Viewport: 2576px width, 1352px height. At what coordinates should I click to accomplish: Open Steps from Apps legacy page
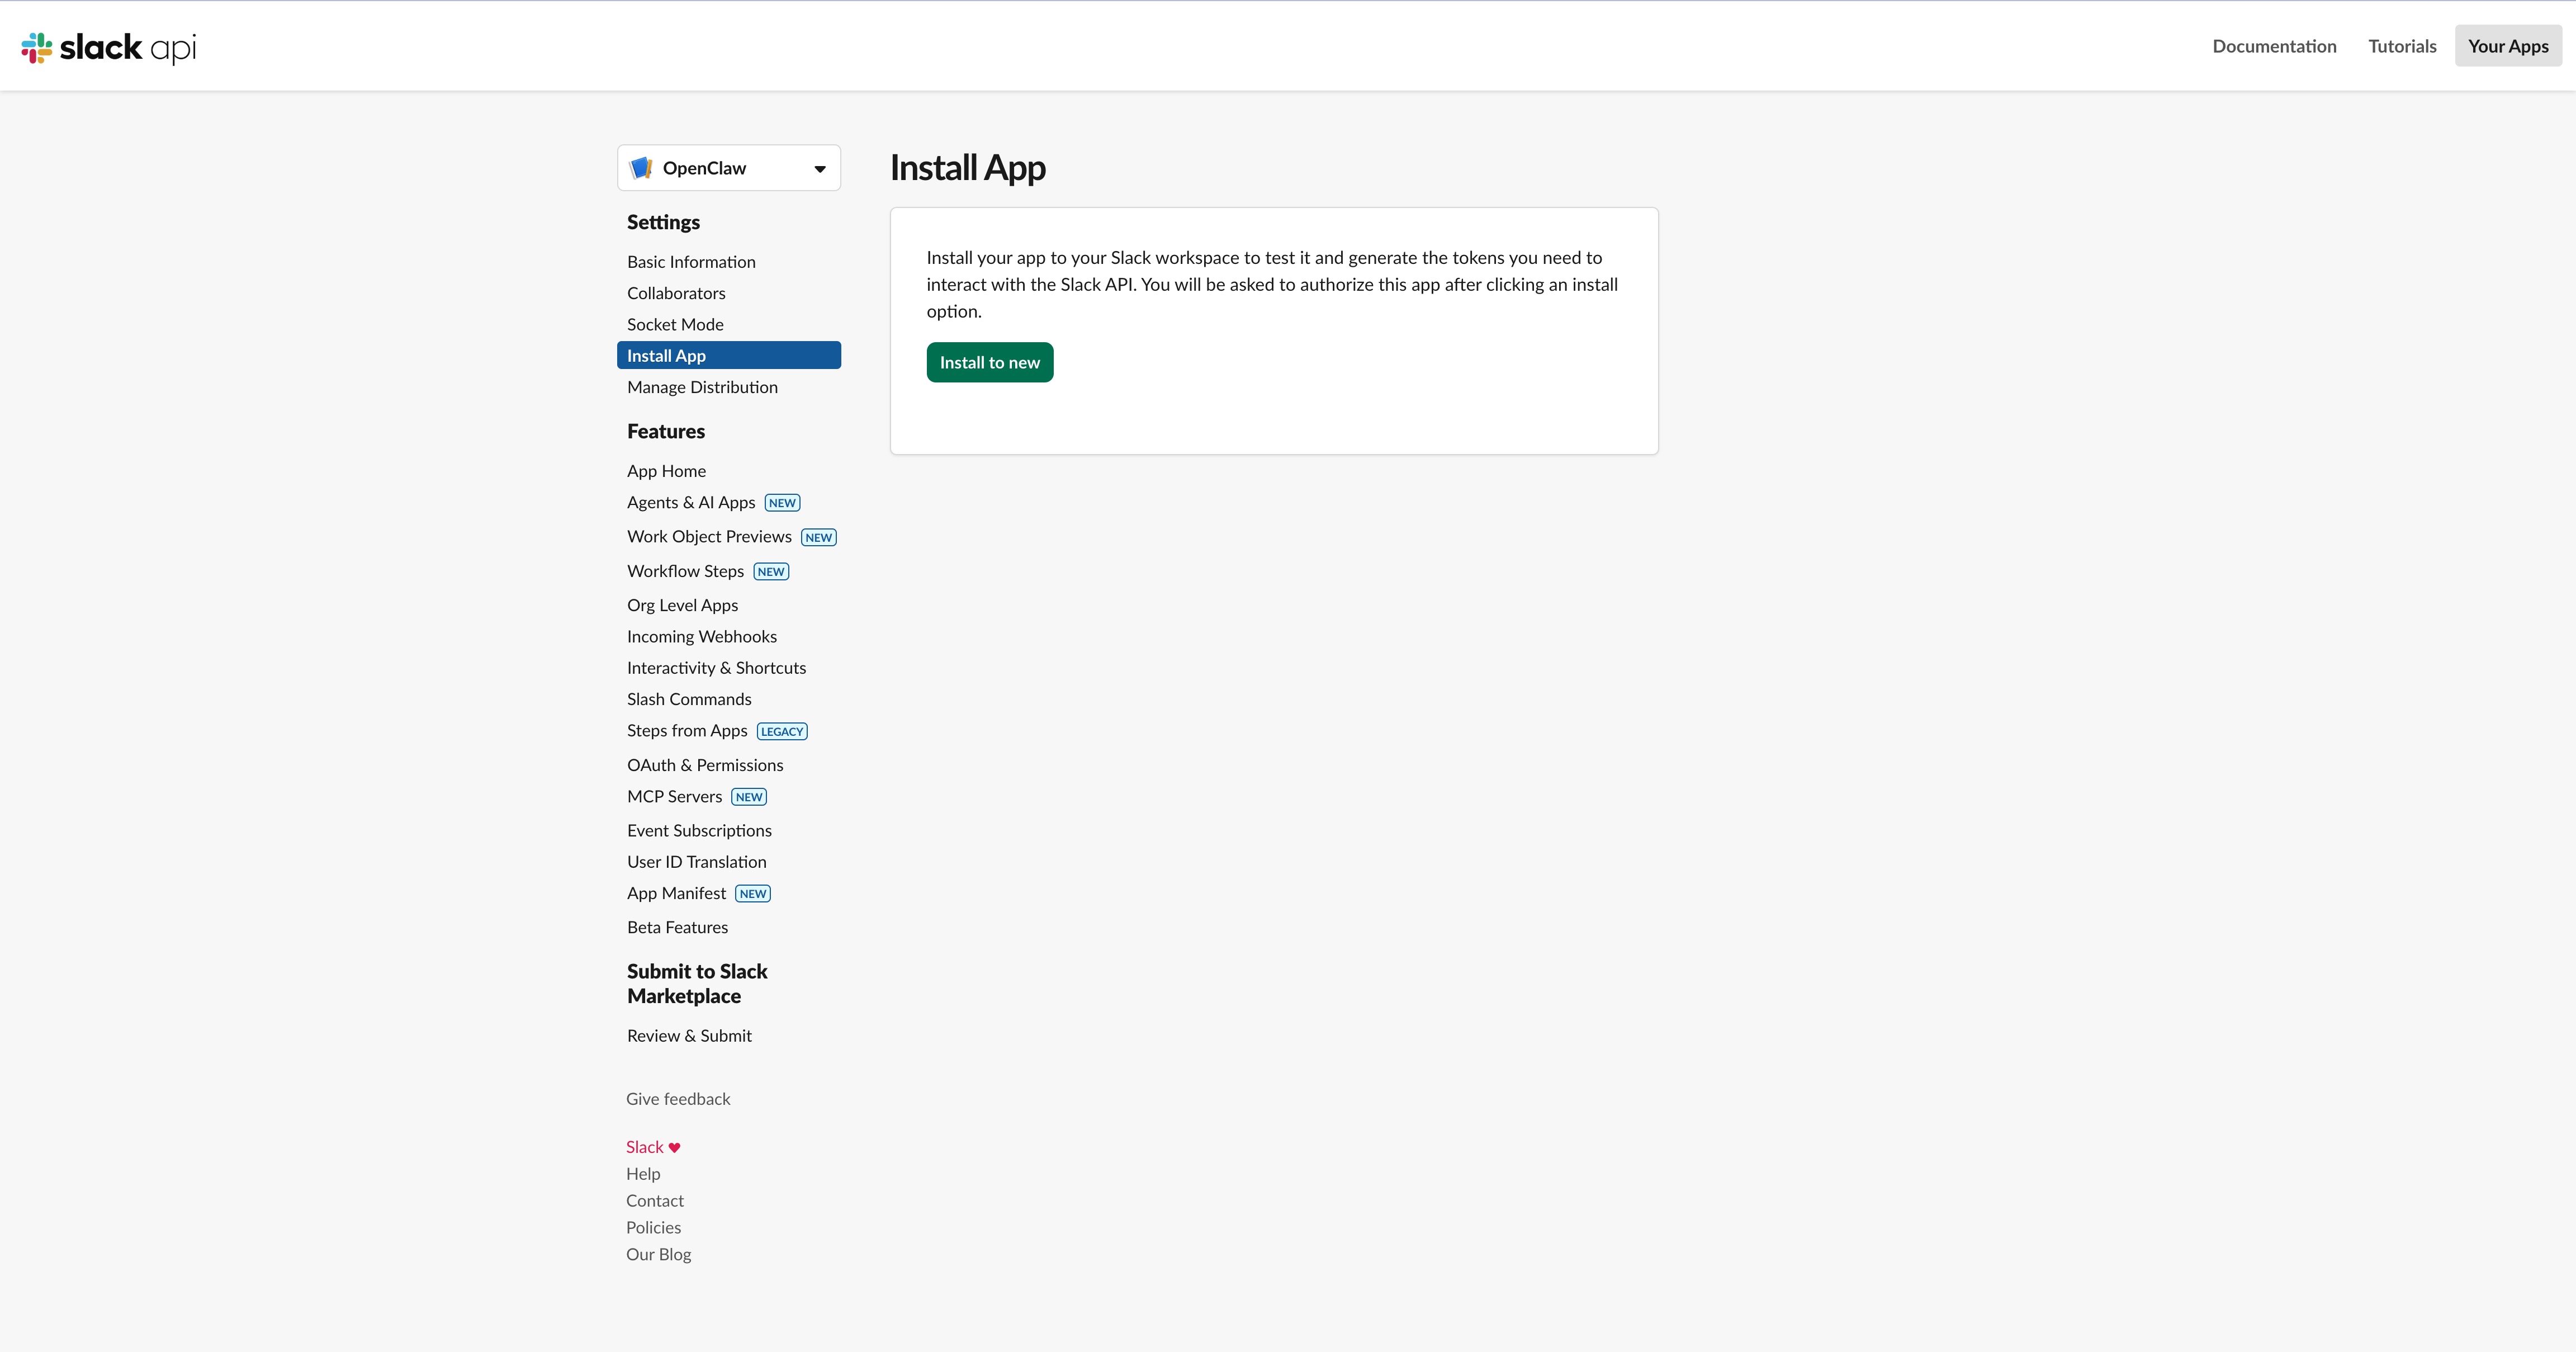coord(687,731)
